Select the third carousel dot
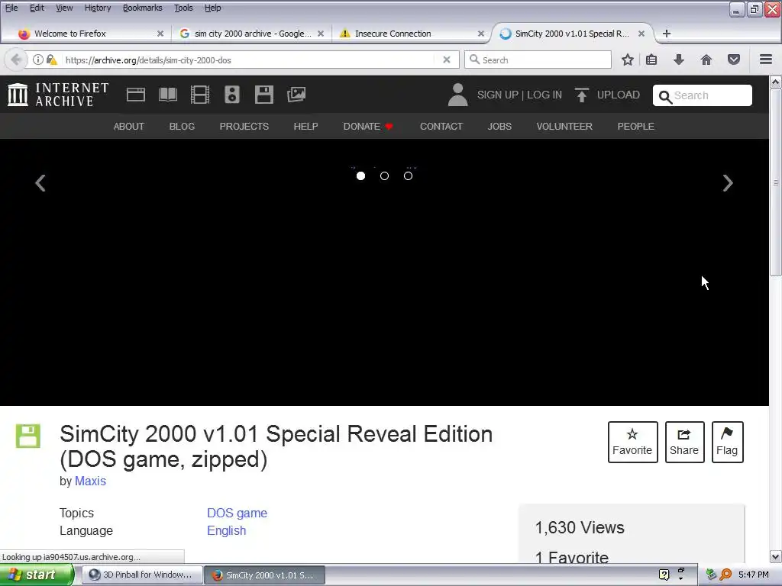 (x=408, y=176)
